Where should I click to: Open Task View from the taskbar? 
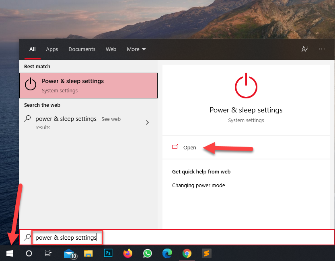(x=48, y=253)
